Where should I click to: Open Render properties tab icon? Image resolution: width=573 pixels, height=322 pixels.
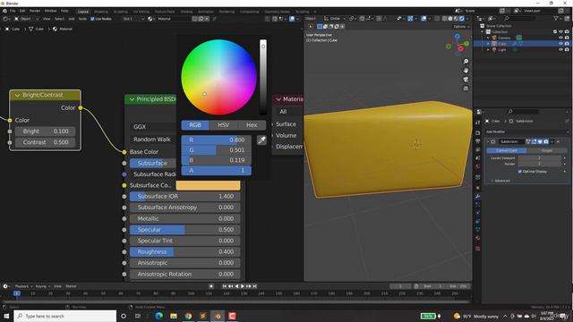(x=477, y=132)
